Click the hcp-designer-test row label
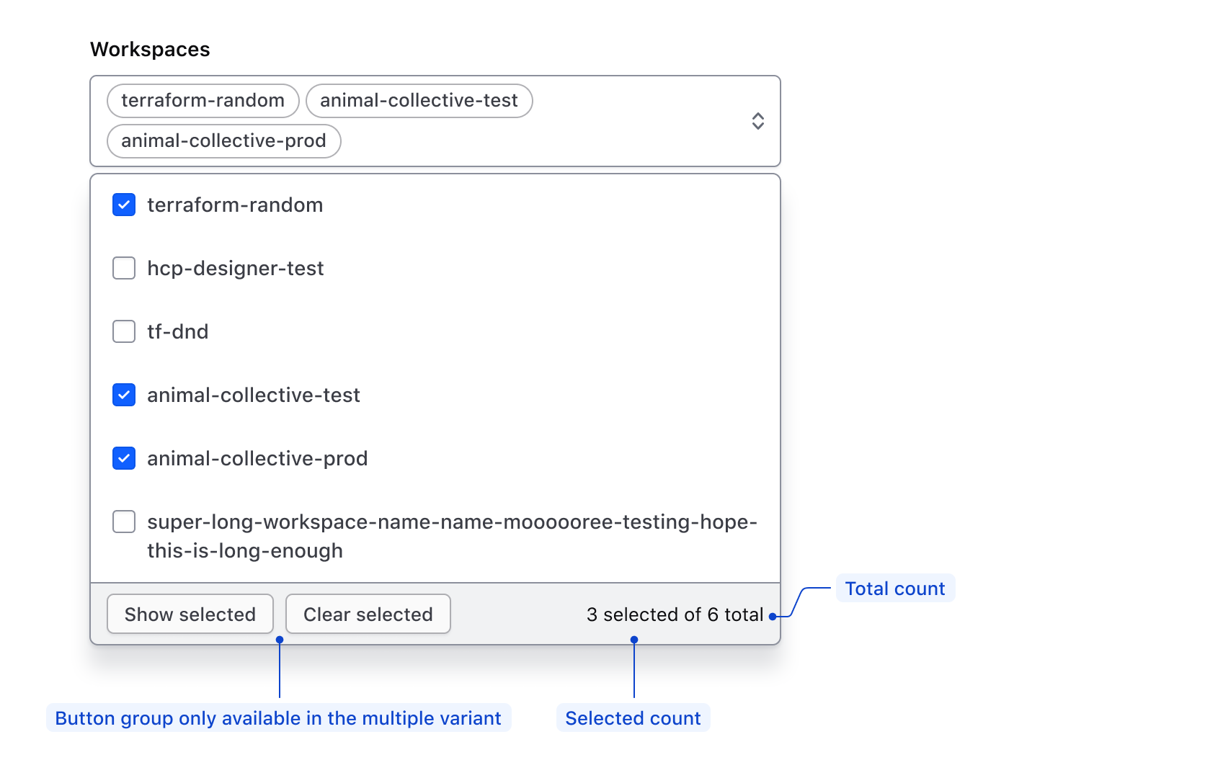The image size is (1205, 778). (236, 268)
